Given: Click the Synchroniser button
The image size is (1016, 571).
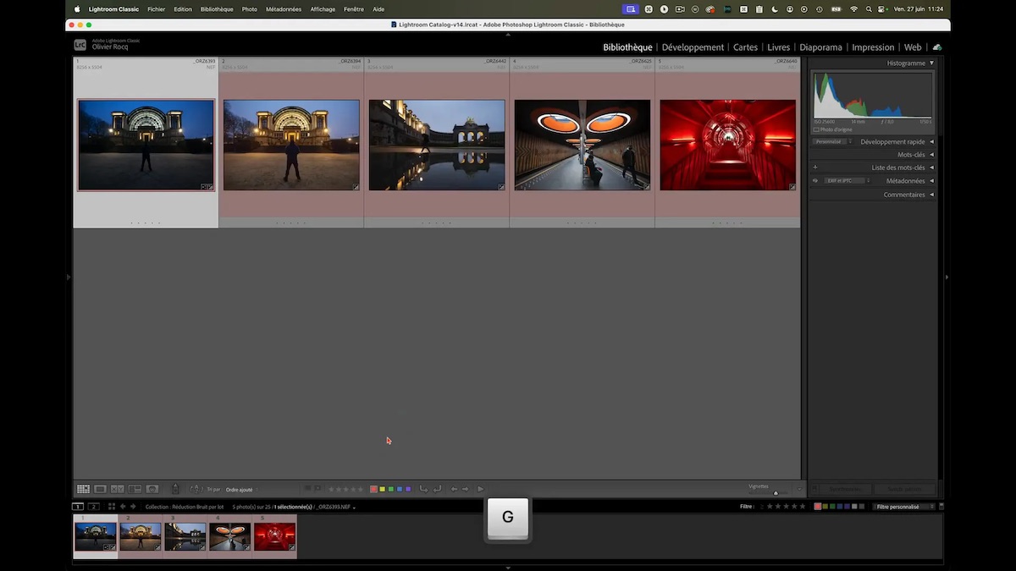Looking at the screenshot, I should tap(846, 489).
